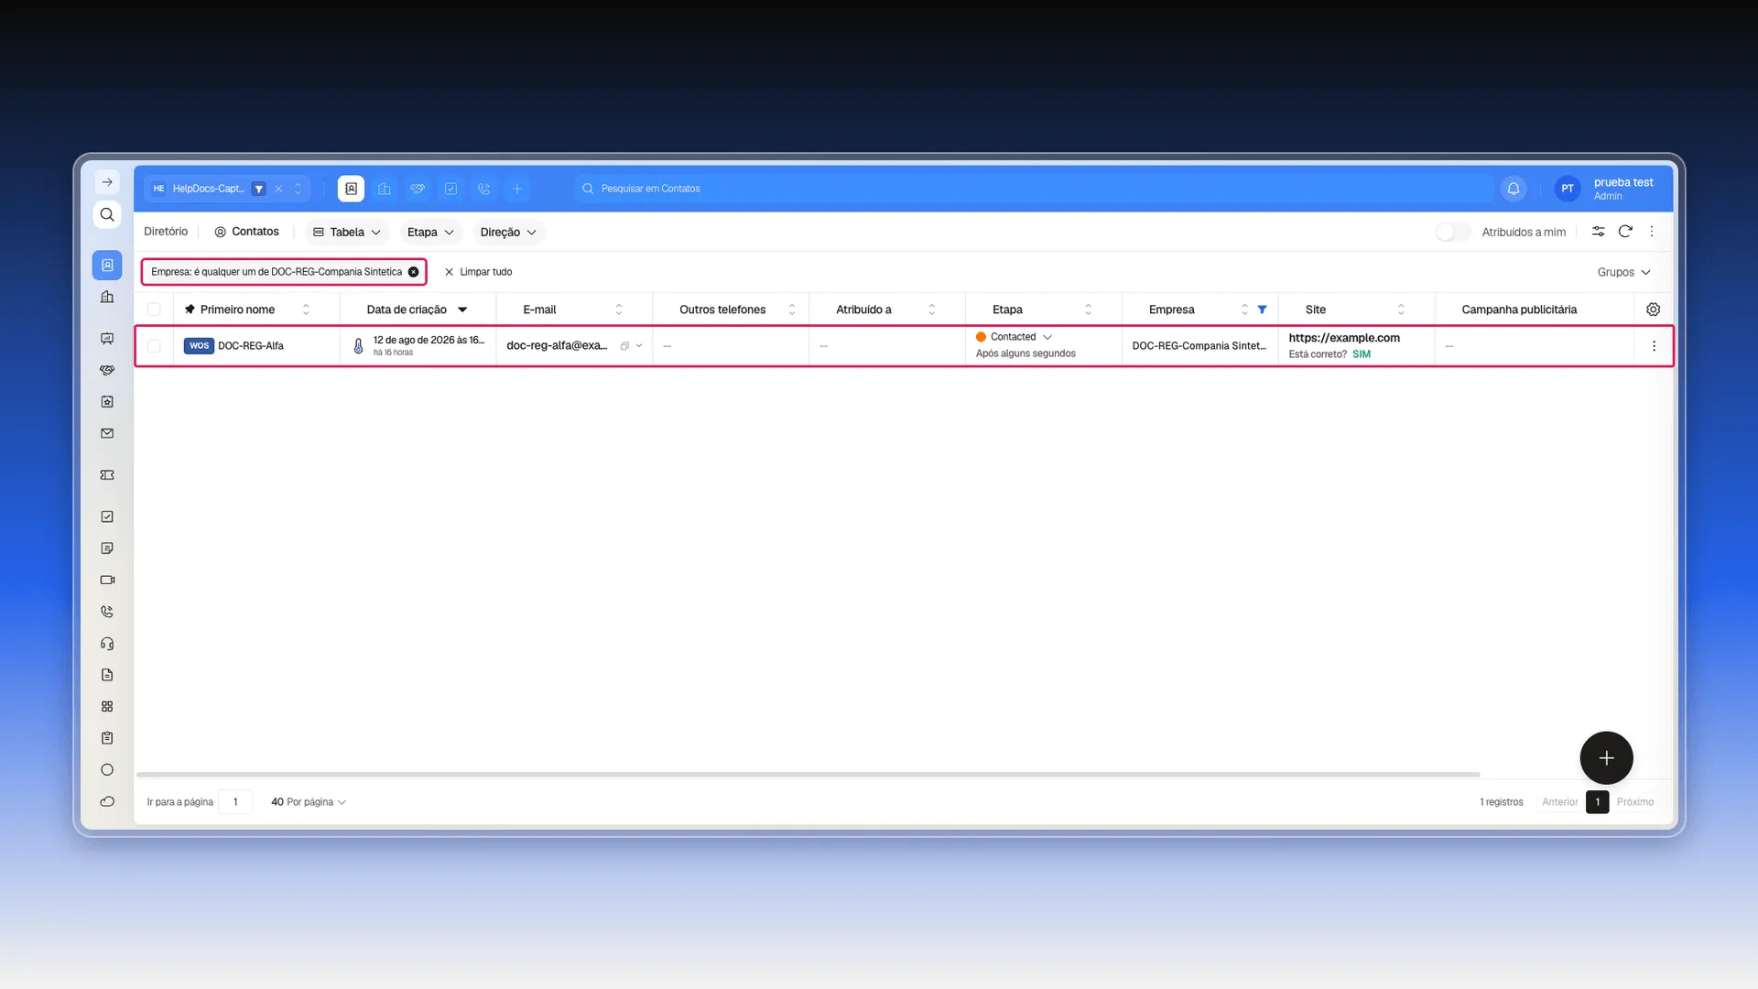Open the handshake deals icon in the left sidebar
The height and width of the screenshot is (989, 1758).
tap(107, 370)
